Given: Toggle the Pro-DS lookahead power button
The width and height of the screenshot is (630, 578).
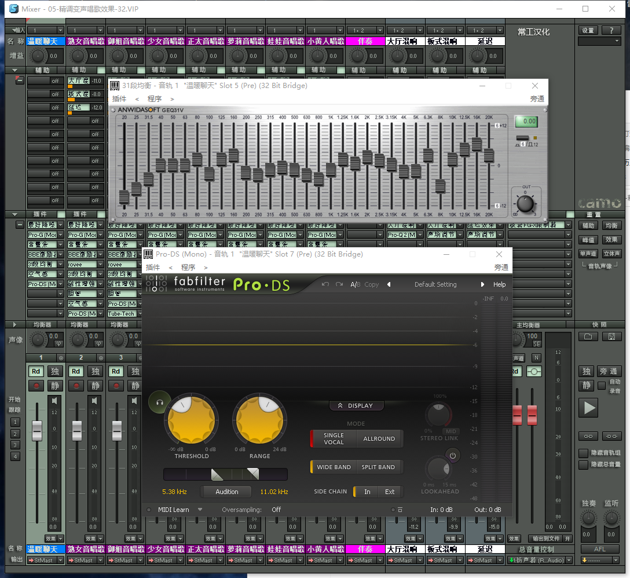Looking at the screenshot, I should click(x=453, y=456).
